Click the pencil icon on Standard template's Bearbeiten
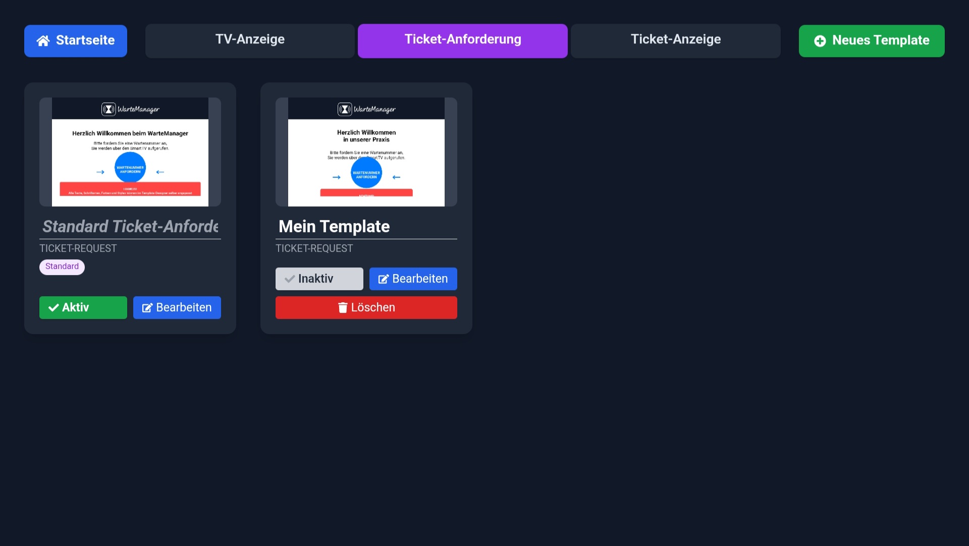 point(147,308)
